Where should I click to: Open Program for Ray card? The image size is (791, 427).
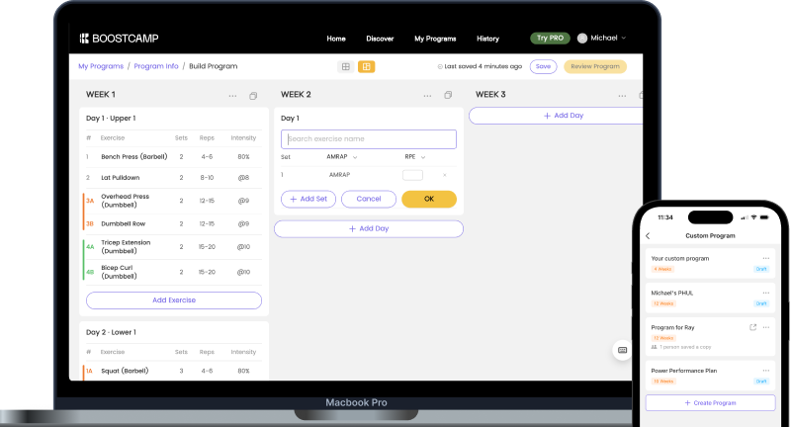[x=710, y=337]
